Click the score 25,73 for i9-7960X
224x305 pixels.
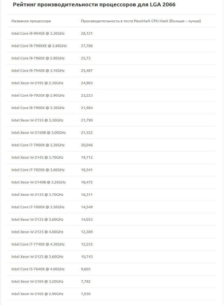click(x=86, y=58)
